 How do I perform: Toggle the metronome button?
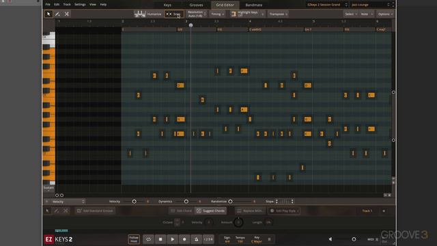(x=196, y=239)
